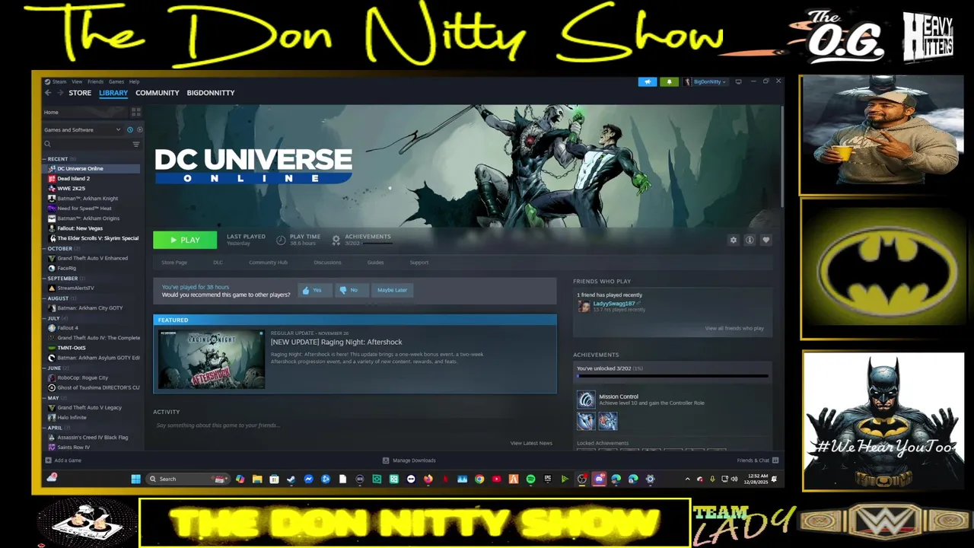Open the Raging Night Aftershock thumbnail
Image resolution: width=974 pixels, height=548 pixels.
click(x=212, y=359)
